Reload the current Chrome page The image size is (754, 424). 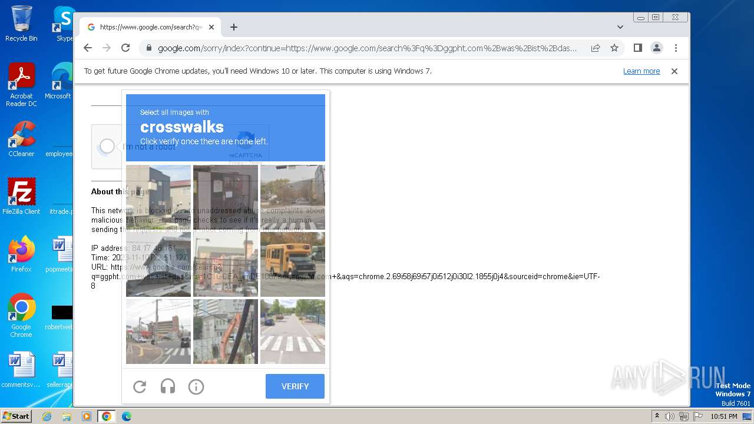[125, 48]
